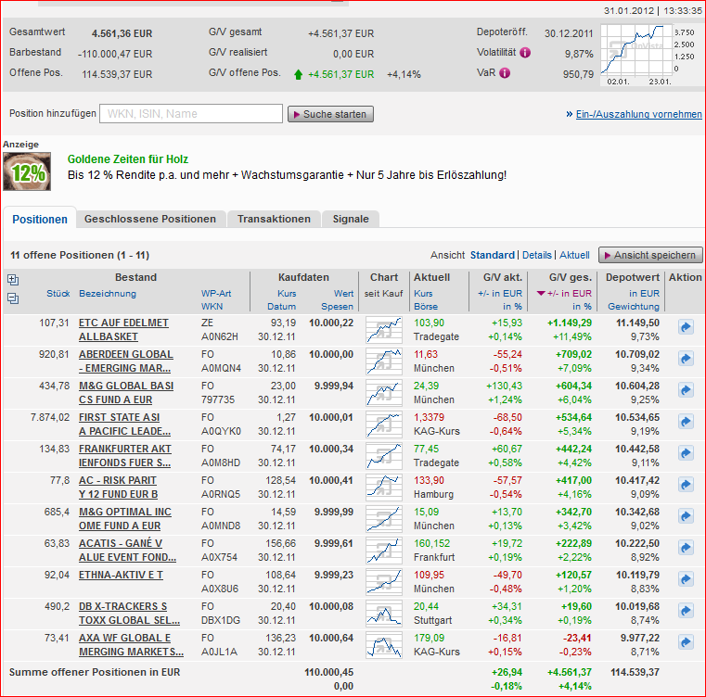Screen dimensions: 706x697
Task: Click action arrow icon for ETC AUF EDELMET row
Action: pyautogui.click(x=686, y=327)
